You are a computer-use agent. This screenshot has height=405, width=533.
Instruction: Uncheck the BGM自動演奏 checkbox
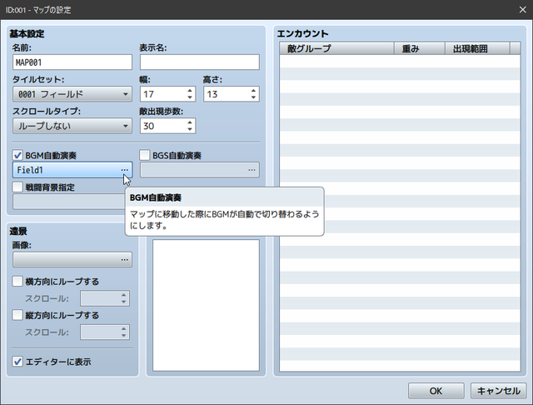pyautogui.click(x=17, y=155)
